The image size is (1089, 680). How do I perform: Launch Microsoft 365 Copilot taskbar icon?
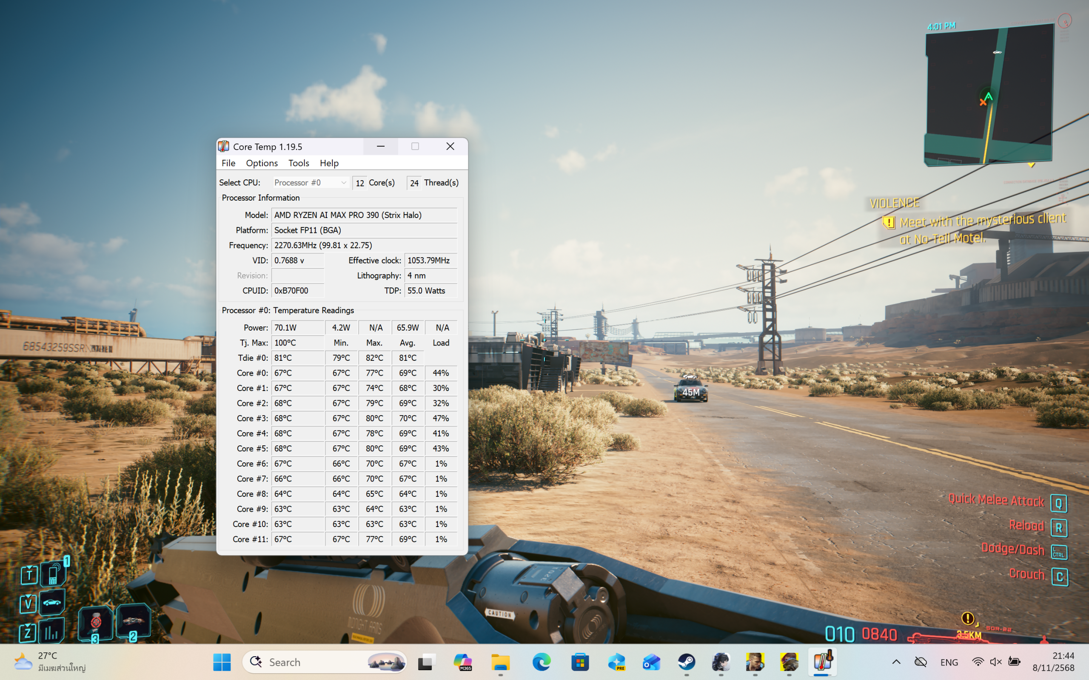click(462, 662)
